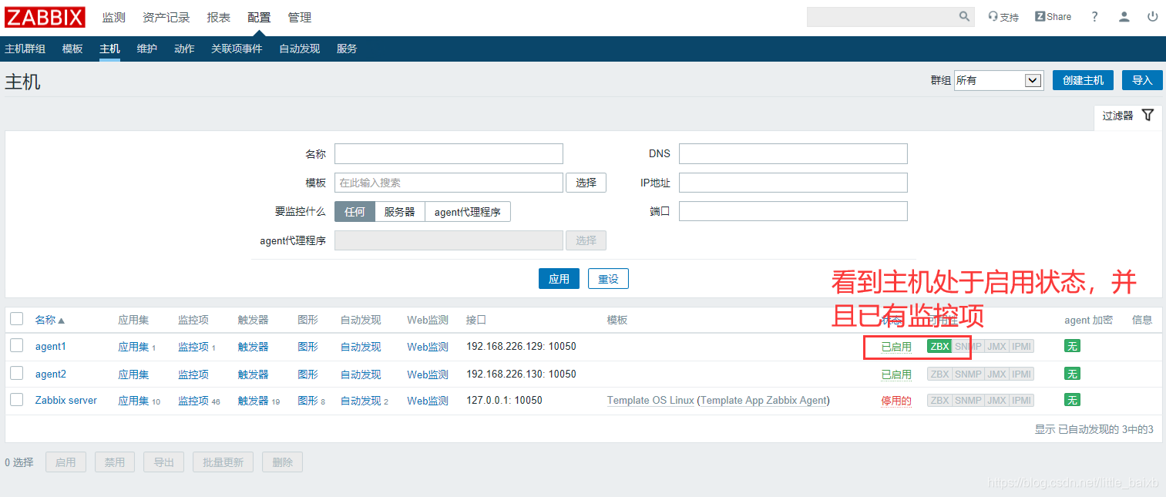Click the ZBX status badge for agent1
This screenshot has height=497, width=1166.
click(939, 347)
